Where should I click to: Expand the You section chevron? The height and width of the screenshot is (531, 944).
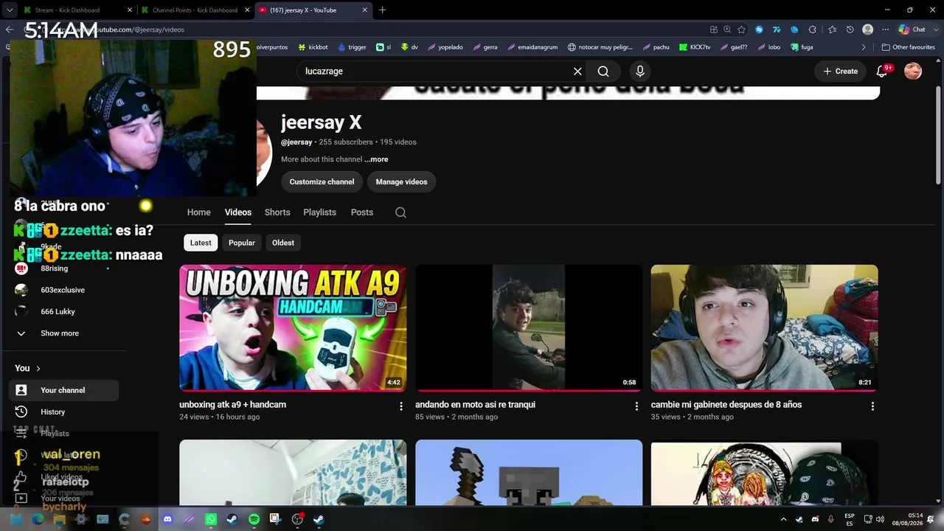[x=38, y=368]
